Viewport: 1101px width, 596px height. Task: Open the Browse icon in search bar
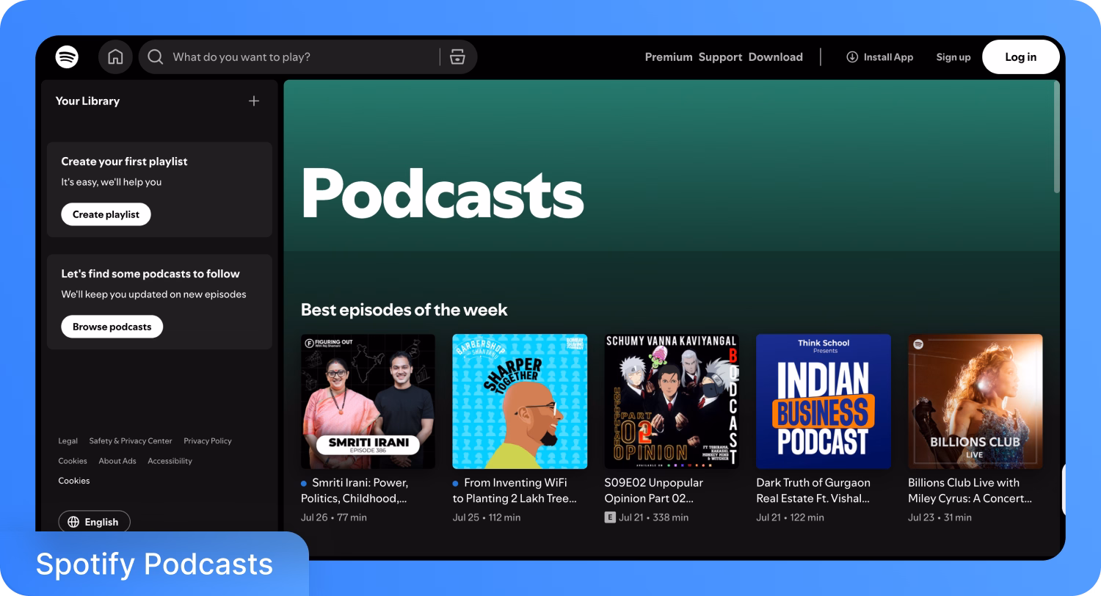point(457,57)
